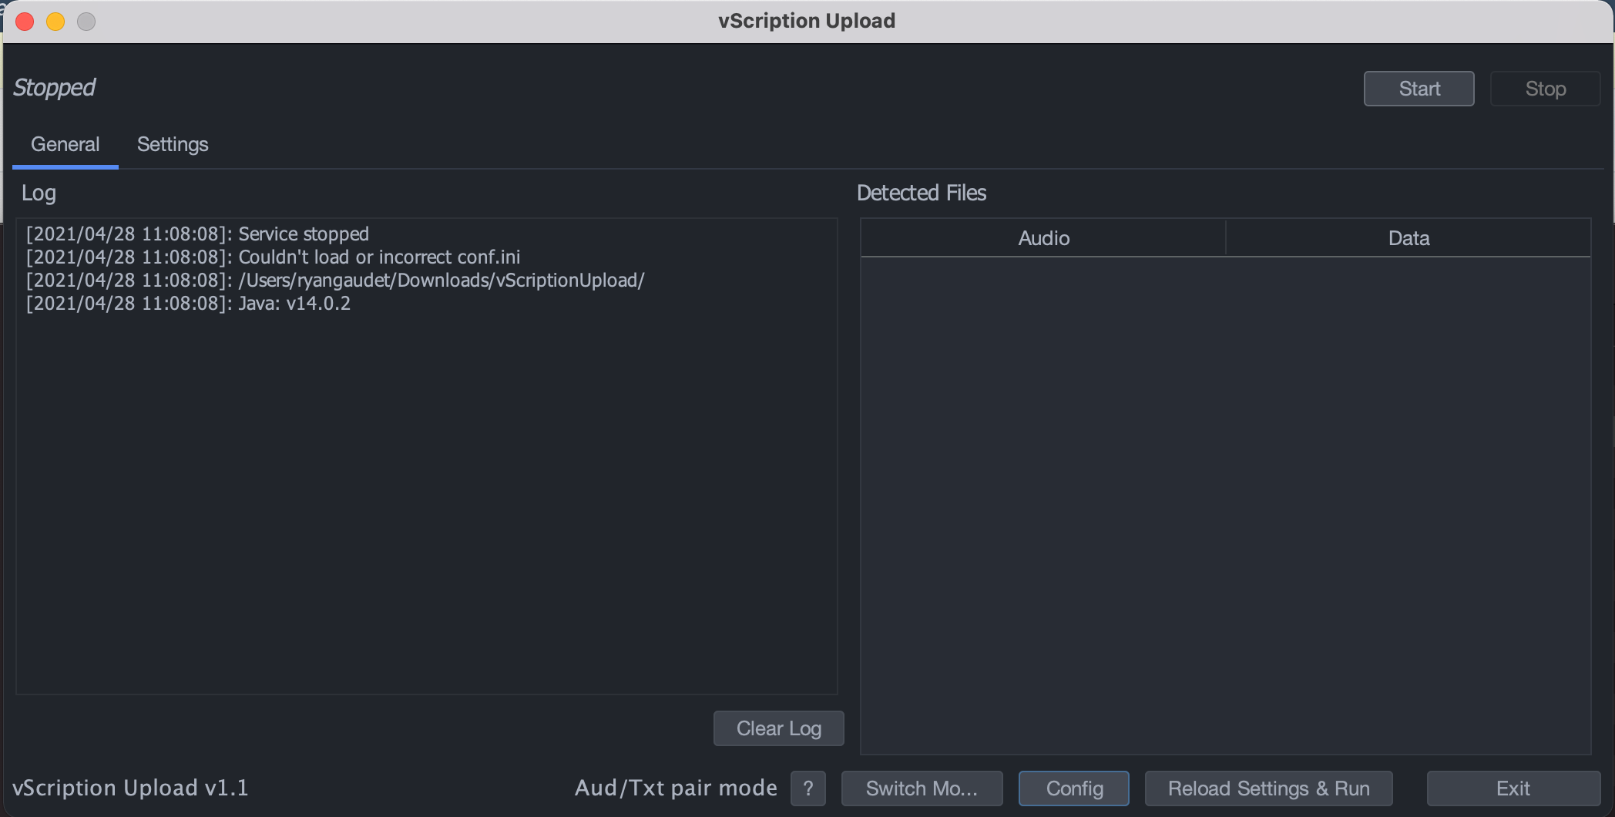Open the Config button

pyautogui.click(x=1074, y=788)
